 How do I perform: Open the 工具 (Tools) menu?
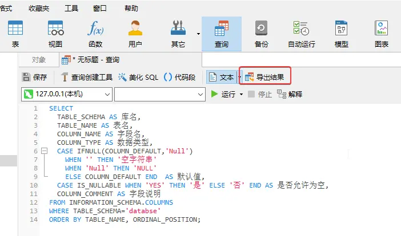[71, 9]
